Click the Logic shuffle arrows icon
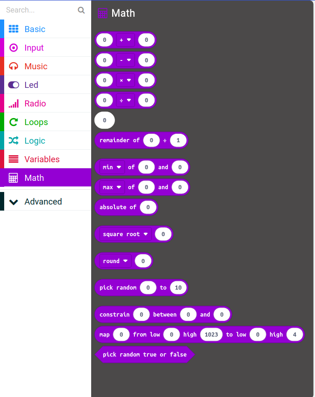The height and width of the screenshot is (397, 315). 13,140
